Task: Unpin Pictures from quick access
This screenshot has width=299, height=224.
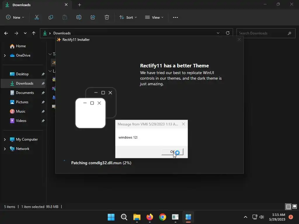Action: 43,102
